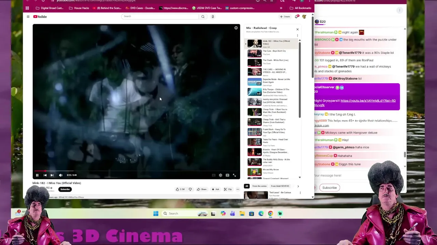Viewport: 437px width, 245px height.
Task: Select Tears For Fears - Head Over Heels
Action: 271,142
